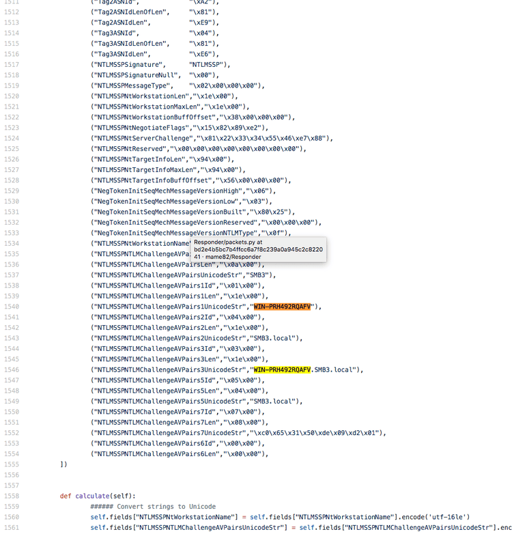Click orange highlighted WIN-PRH492RQAFV search match

(282, 307)
